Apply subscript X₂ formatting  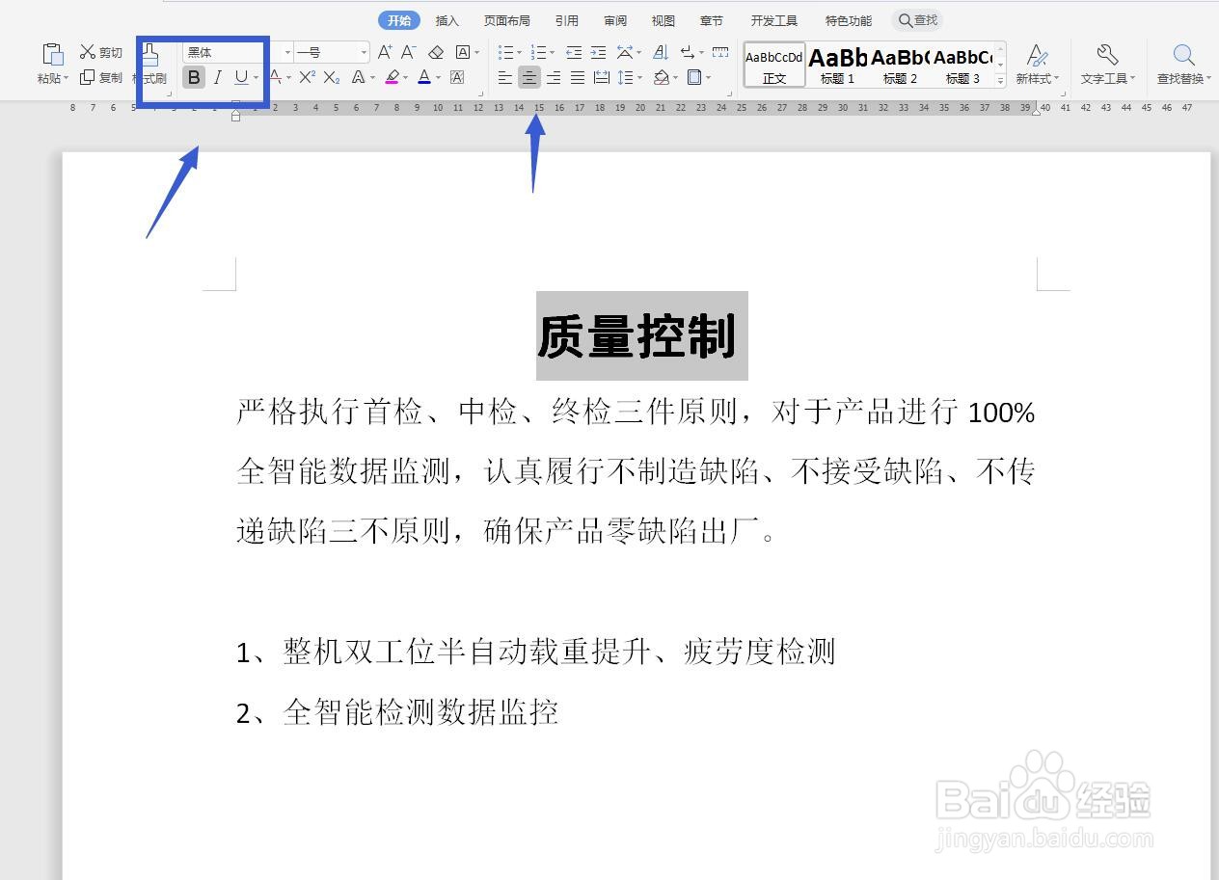[x=332, y=77]
